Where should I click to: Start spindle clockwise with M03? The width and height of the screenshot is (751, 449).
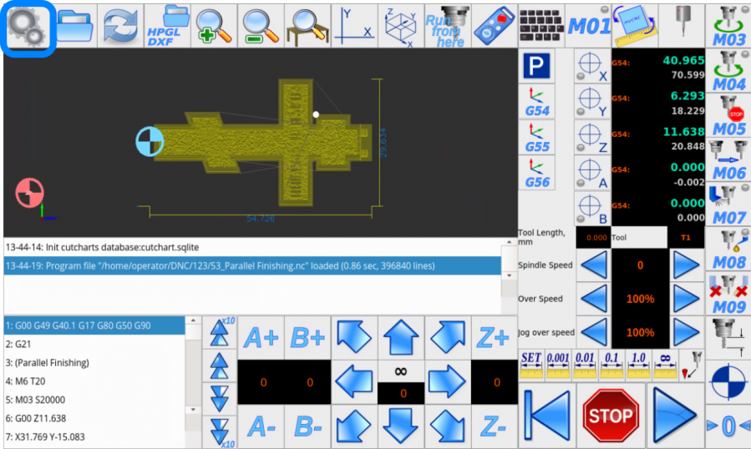[x=728, y=26]
